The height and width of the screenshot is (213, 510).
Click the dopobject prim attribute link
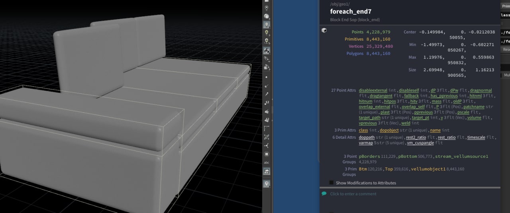(x=389, y=130)
